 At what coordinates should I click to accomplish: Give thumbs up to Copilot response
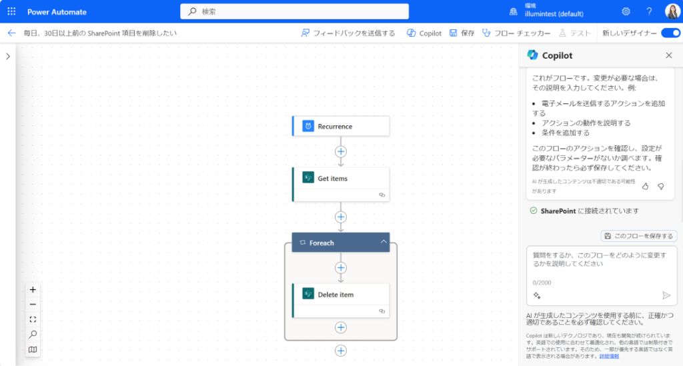point(645,186)
